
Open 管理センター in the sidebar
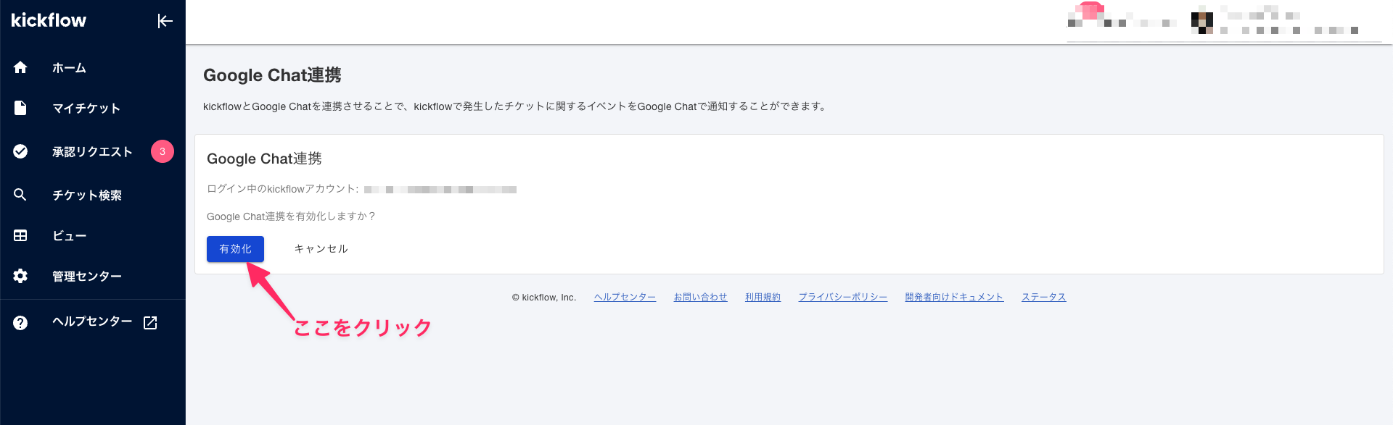point(87,277)
